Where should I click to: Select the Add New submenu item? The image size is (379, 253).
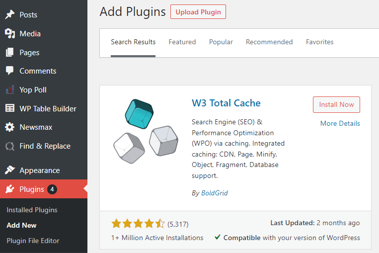(x=21, y=225)
